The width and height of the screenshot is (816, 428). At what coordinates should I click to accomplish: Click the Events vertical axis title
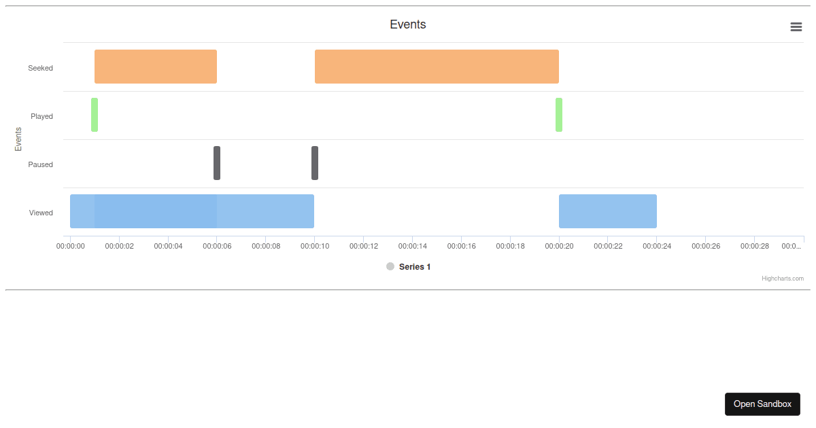[18, 139]
